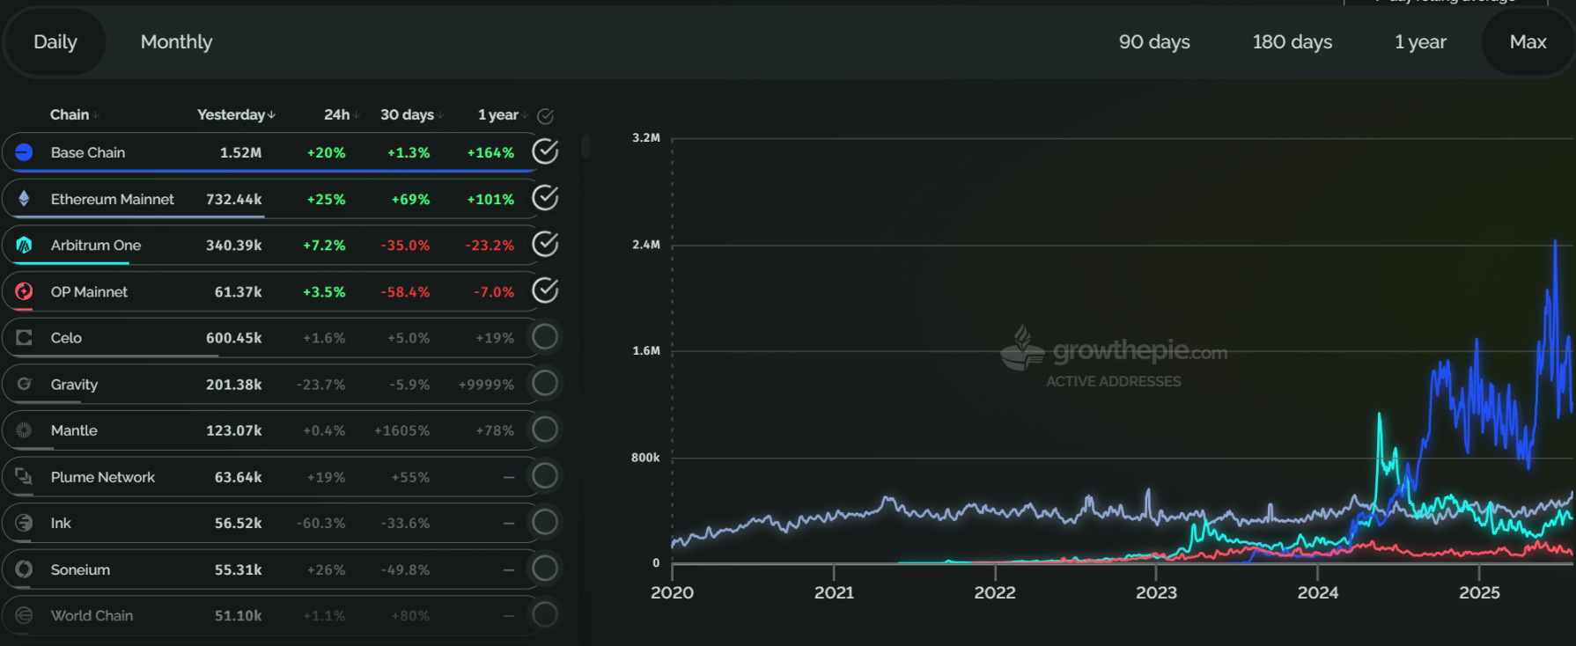Click the Celo chain icon
1576x646 pixels.
point(25,337)
